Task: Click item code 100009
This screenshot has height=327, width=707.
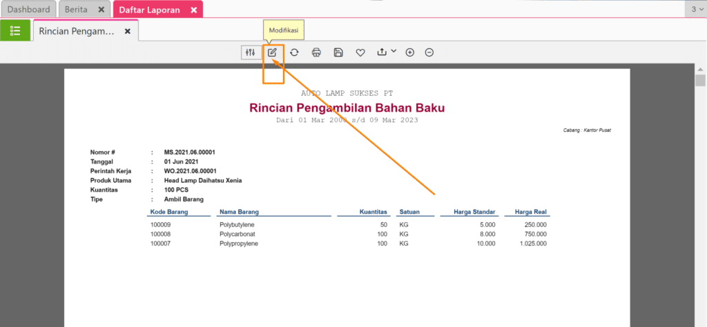Action: (160, 224)
